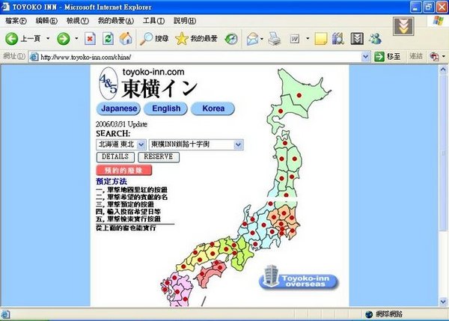Screen dimensions: 449x321
Task: Go forward with the green Forward arrow
Action: (64, 39)
